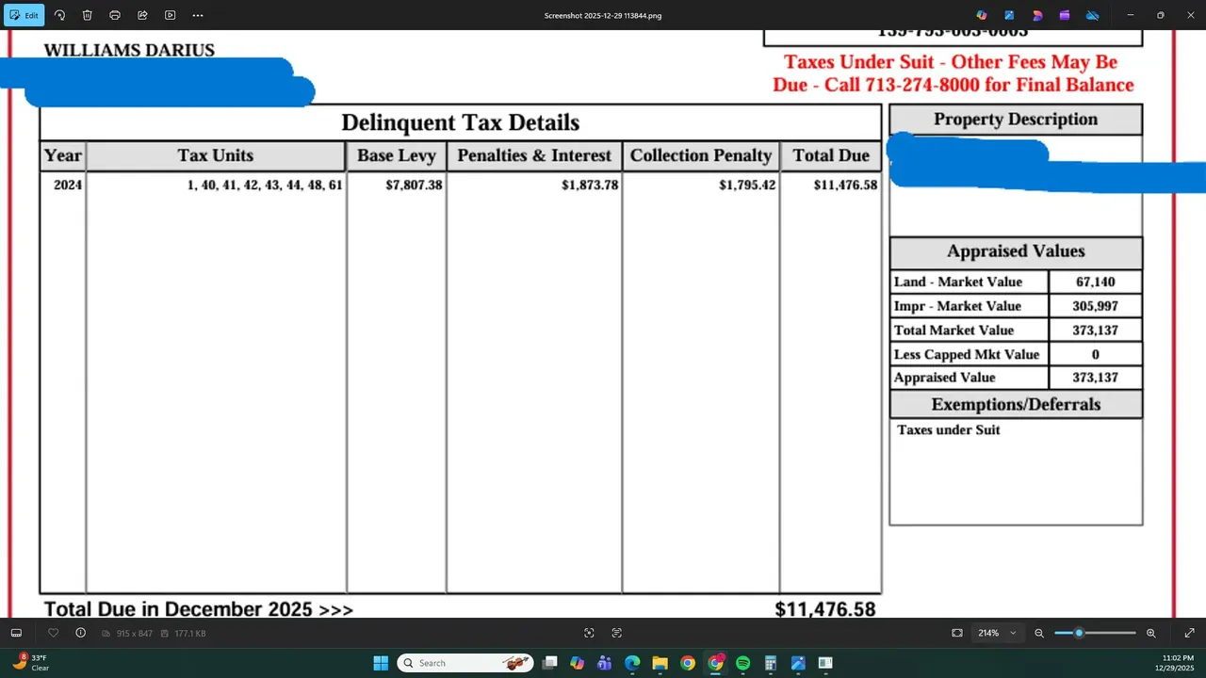Click the visual search frame icon
The image size is (1206, 678).
[x=589, y=633]
